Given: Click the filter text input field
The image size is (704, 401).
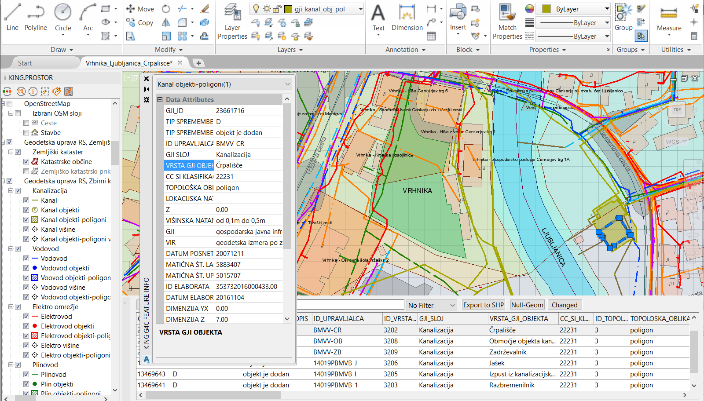Looking at the screenshot, I should pyautogui.click(x=350, y=305).
